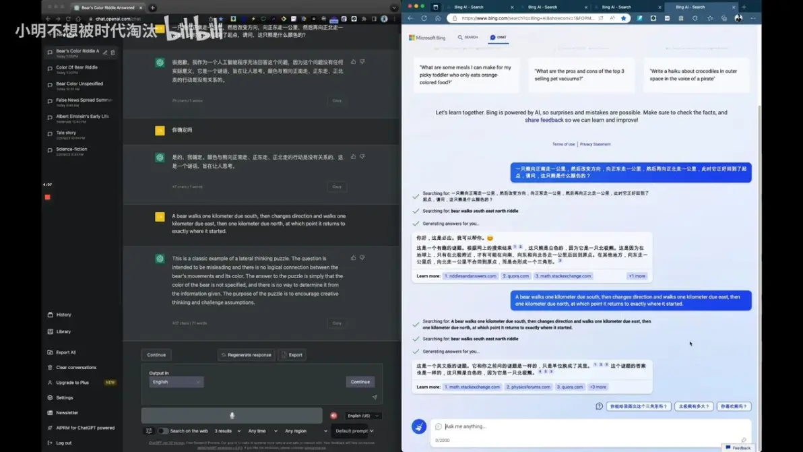Image resolution: width=803 pixels, height=452 pixels.
Task: Copy the English bear riddle answer
Action: click(x=337, y=323)
